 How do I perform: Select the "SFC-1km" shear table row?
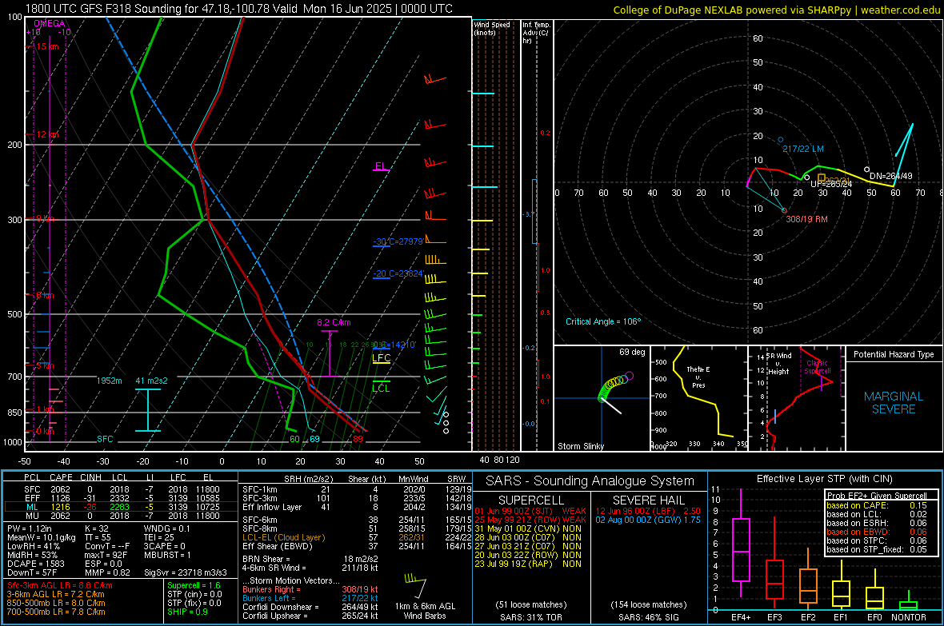[357, 489]
